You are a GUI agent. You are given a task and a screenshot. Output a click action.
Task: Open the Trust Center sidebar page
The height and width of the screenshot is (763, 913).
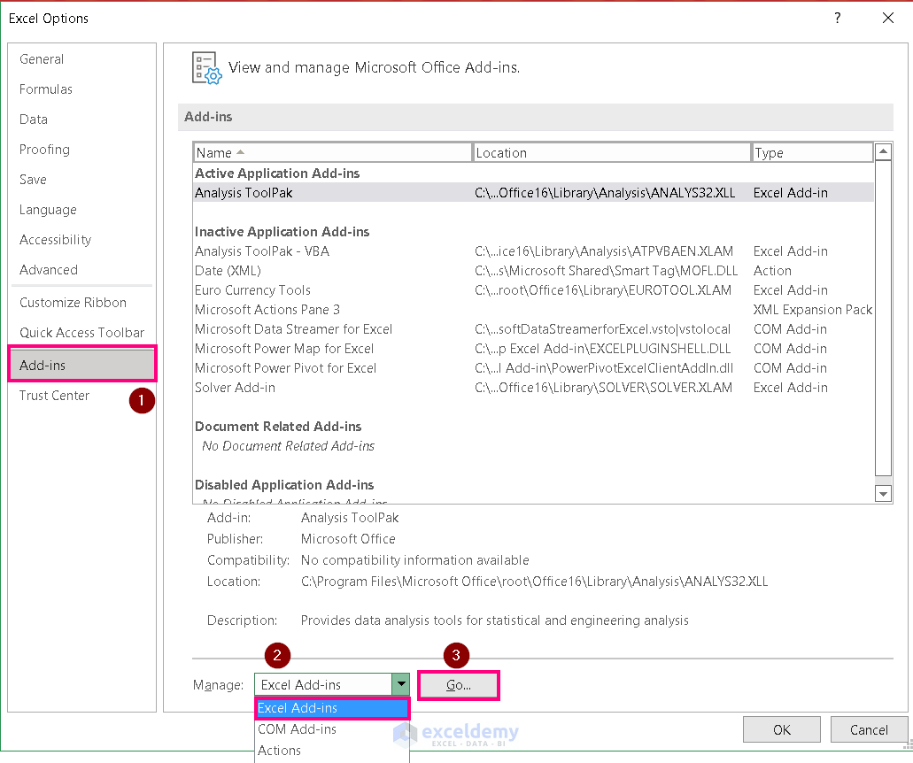54,396
